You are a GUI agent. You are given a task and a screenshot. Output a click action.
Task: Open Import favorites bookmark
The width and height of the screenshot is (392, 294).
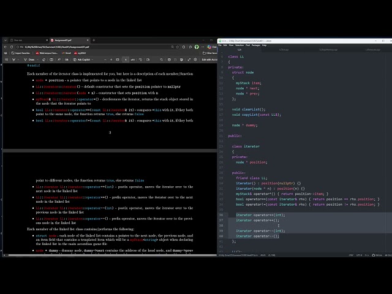pos(20,53)
